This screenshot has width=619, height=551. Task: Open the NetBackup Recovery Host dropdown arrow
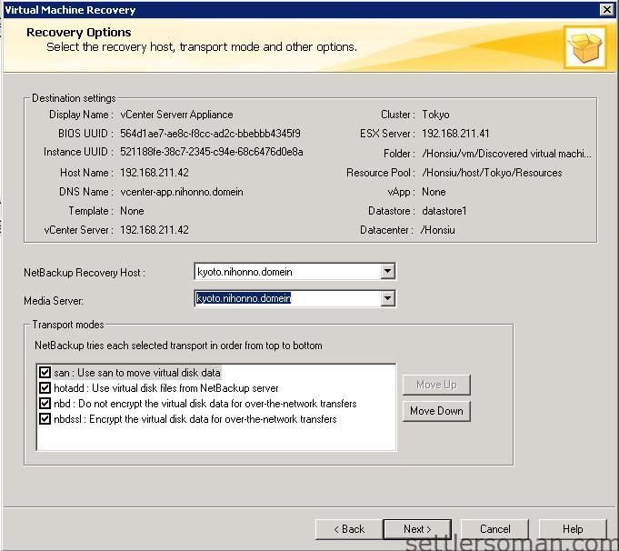click(x=387, y=271)
